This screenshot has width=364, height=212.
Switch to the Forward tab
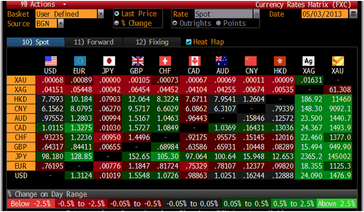pyautogui.click(x=93, y=42)
